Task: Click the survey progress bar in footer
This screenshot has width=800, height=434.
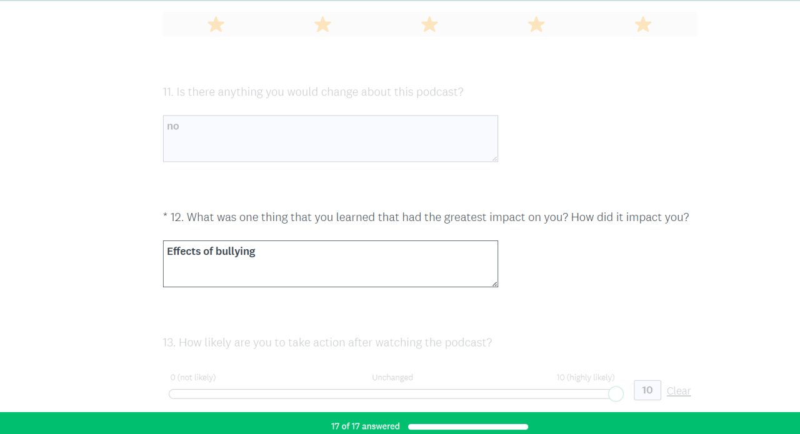Action: pos(468,427)
